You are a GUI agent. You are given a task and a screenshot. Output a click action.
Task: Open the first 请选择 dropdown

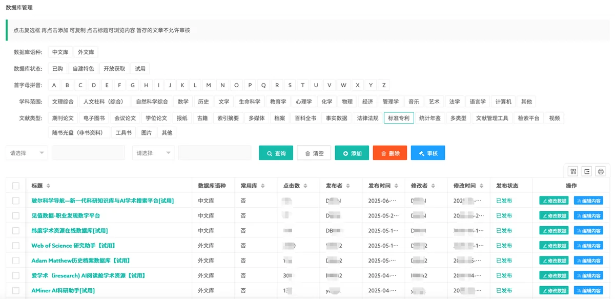coord(27,153)
